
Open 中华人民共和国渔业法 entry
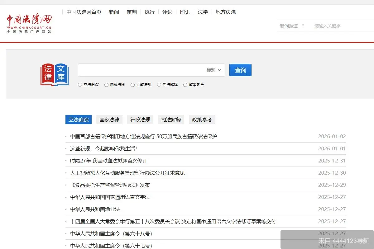tap(94, 209)
